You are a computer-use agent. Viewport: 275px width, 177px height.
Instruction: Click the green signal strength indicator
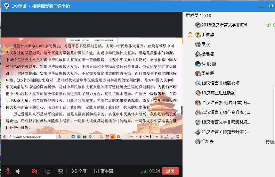click(x=144, y=171)
